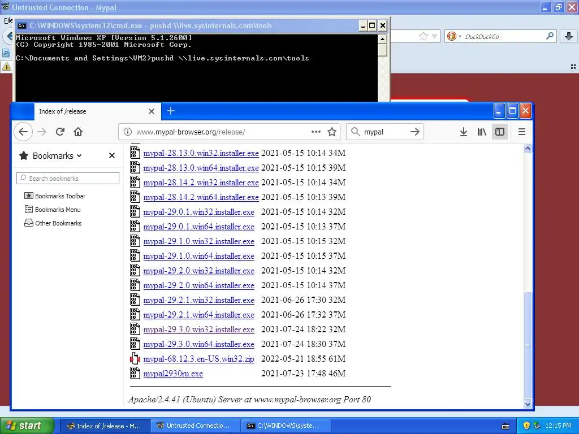Open history dropdown arrow next to background star
579x434 pixels.
[x=435, y=36]
